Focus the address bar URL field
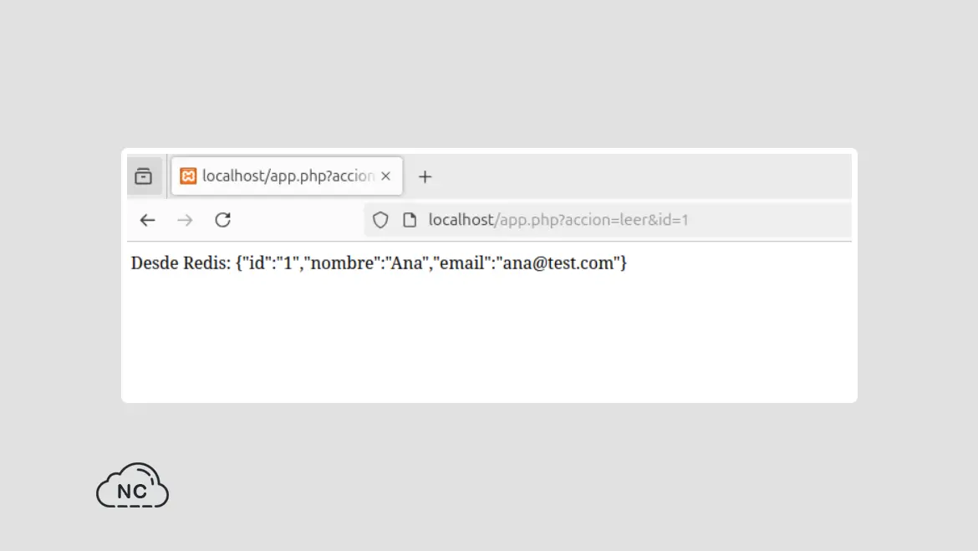Image resolution: width=978 pixels, height=551 pixels. click(x=608, y=220)
